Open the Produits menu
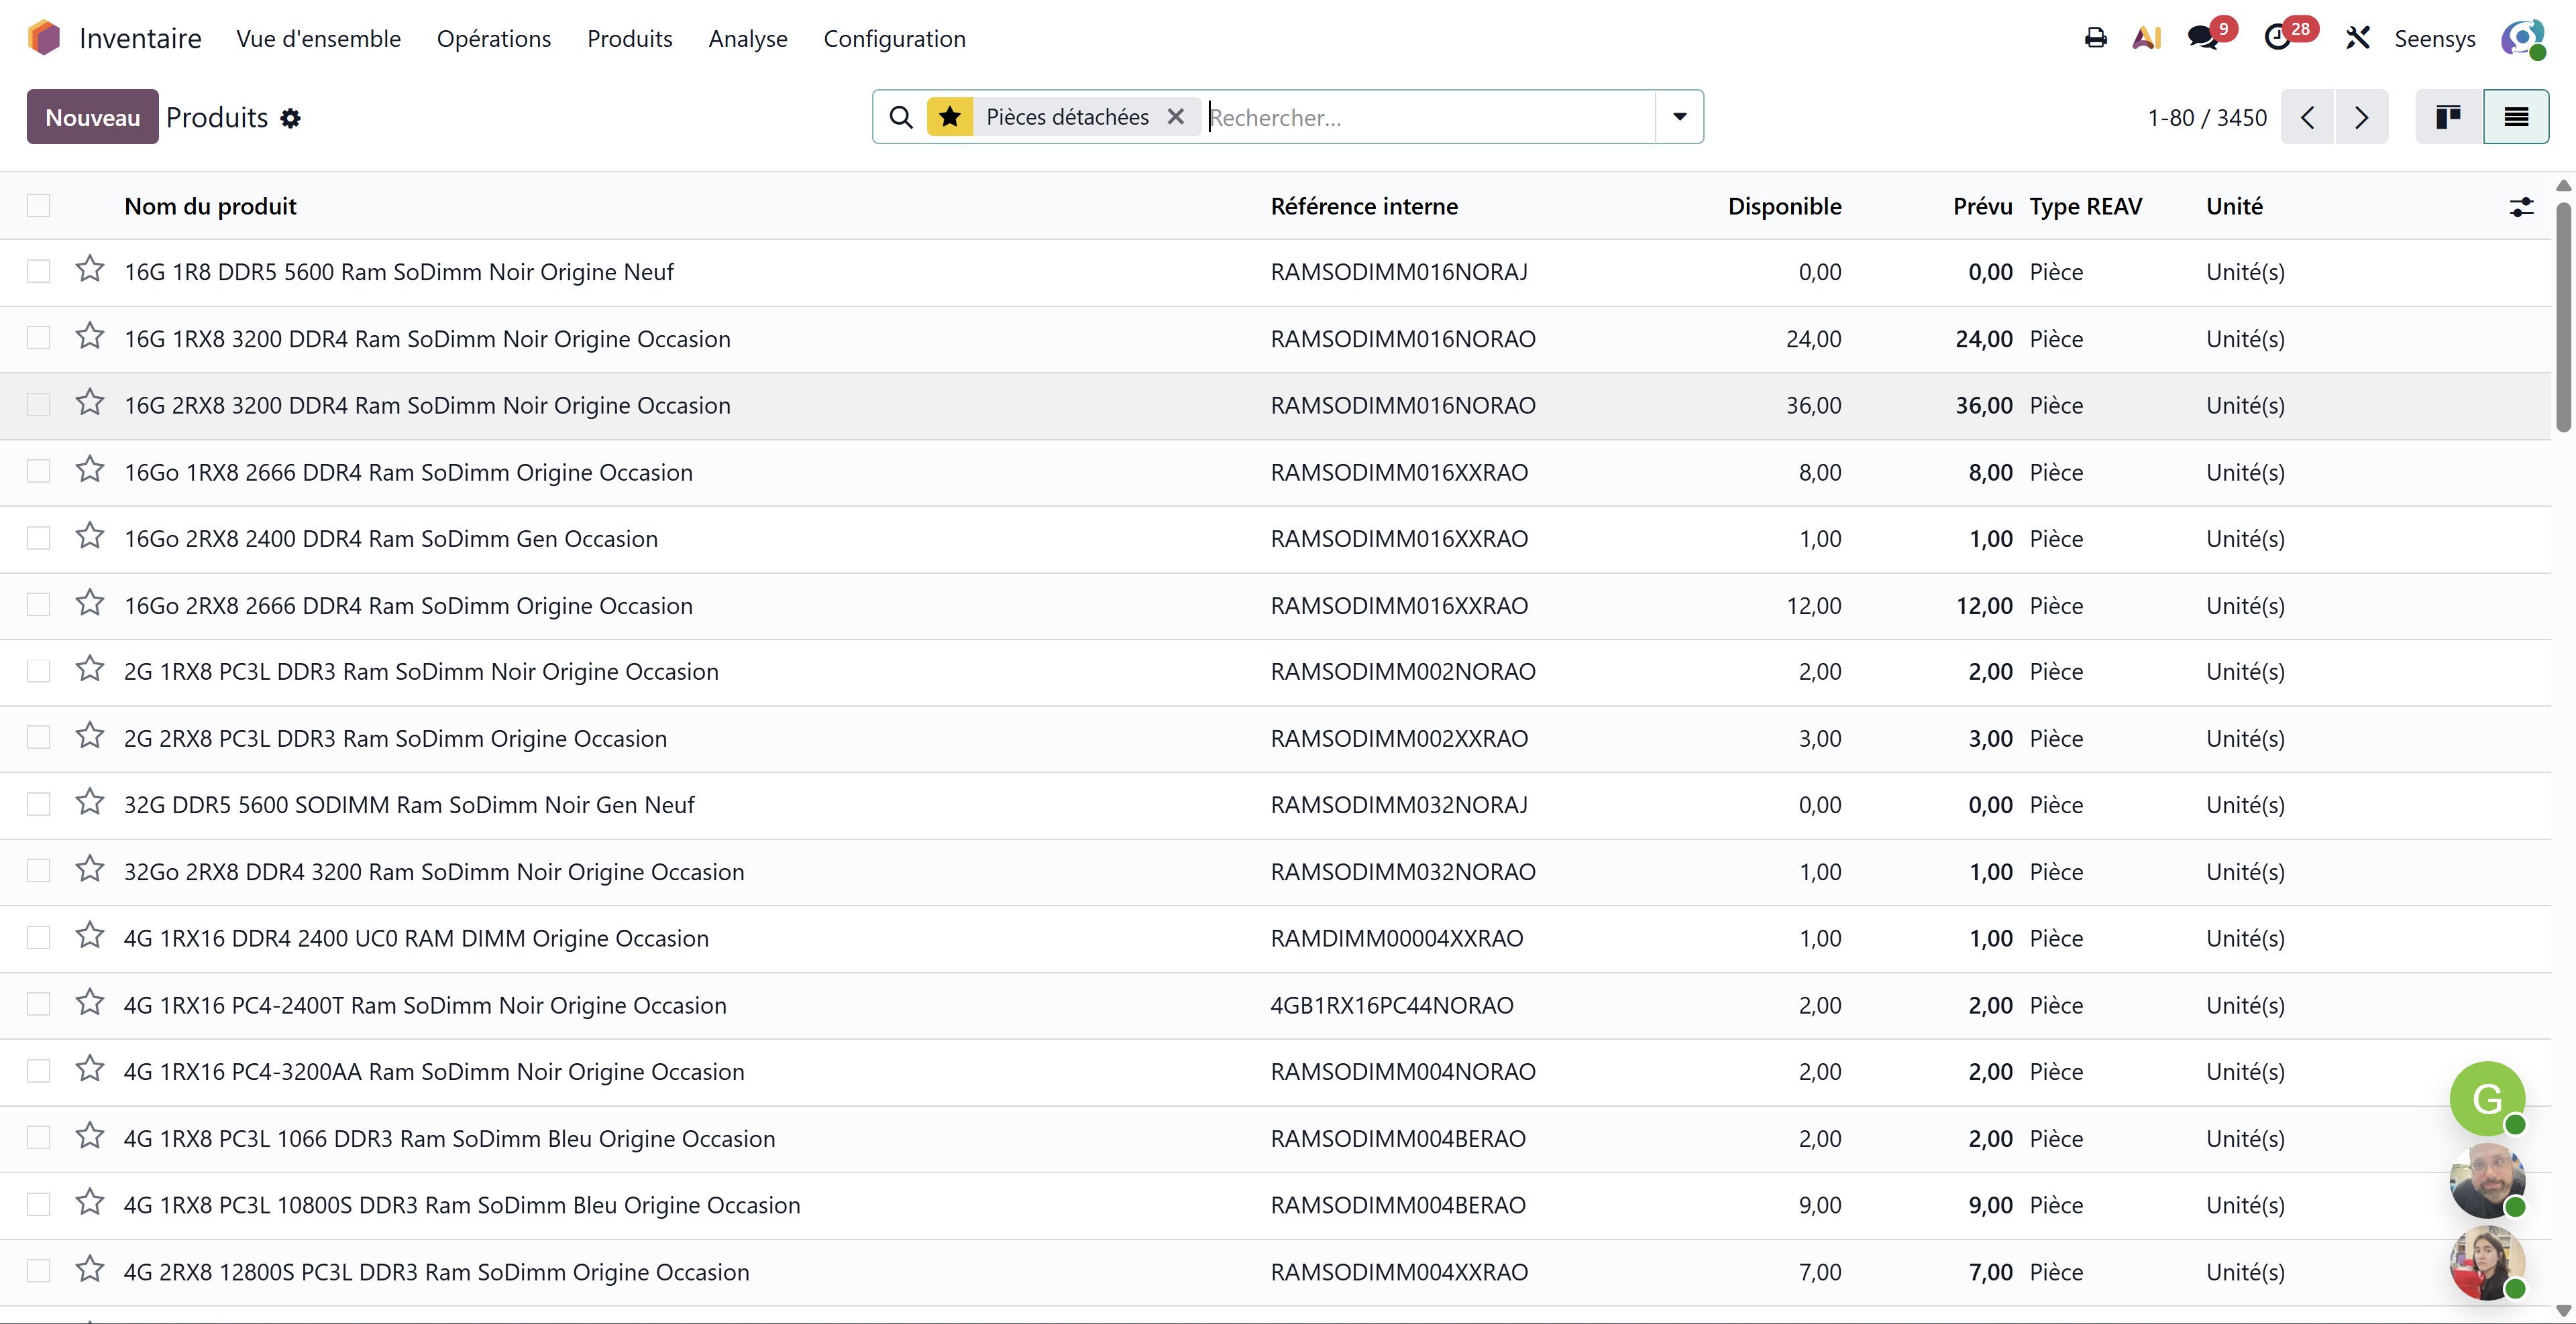 [630, 38]
